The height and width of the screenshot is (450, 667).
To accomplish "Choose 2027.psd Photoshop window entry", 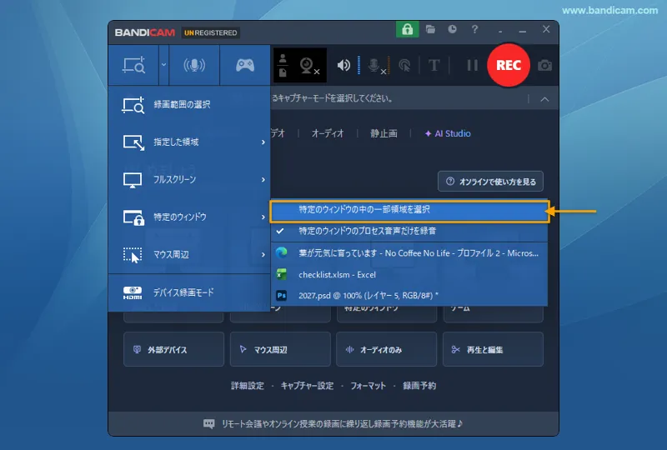I will click(x=409, y=296).
